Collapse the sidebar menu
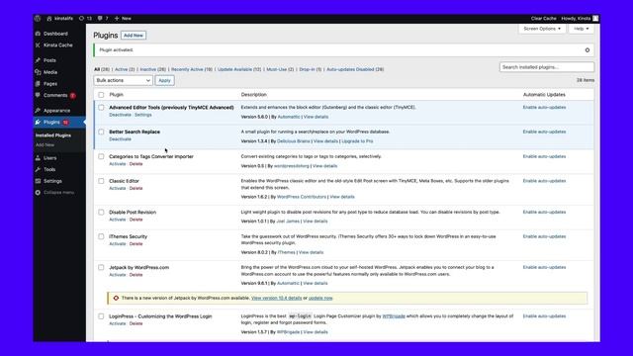The width and height of the screenshot is (633, 356). coord(55,193)
